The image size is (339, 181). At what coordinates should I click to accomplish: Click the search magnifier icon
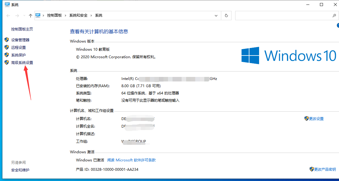[334, 16]
